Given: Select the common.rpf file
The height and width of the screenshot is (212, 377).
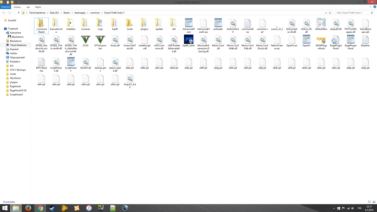Looking at the screenshot, I should click(262, 23).
